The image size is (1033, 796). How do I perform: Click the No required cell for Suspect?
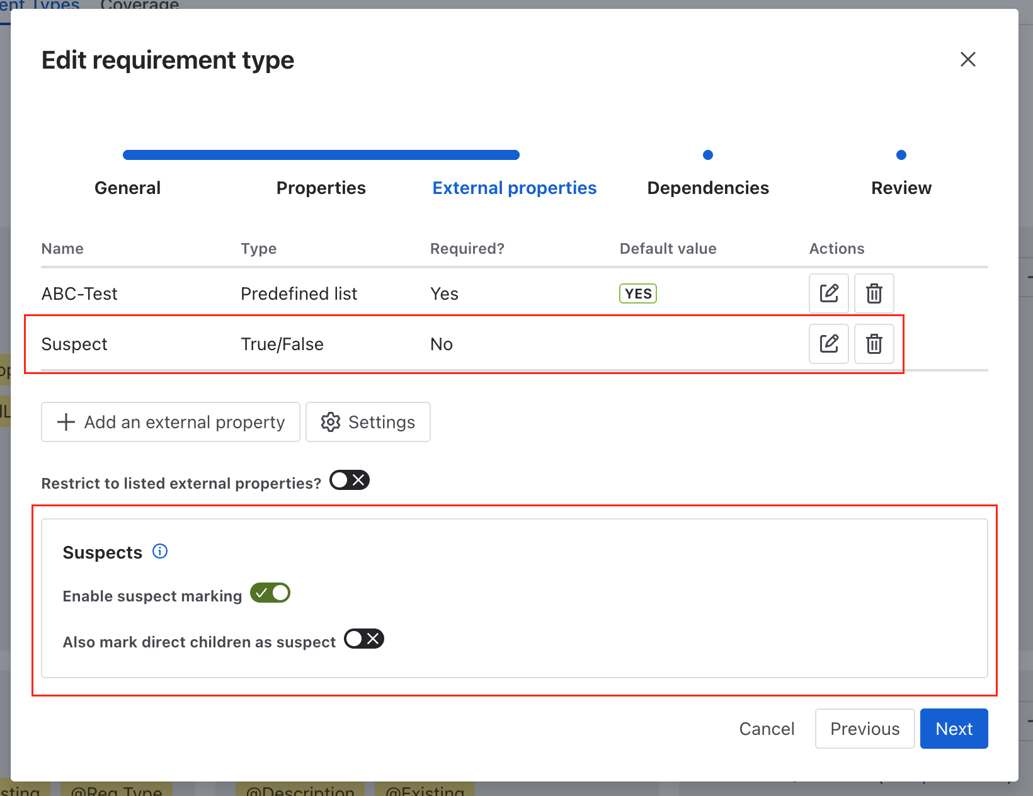(x=442, y=344)
